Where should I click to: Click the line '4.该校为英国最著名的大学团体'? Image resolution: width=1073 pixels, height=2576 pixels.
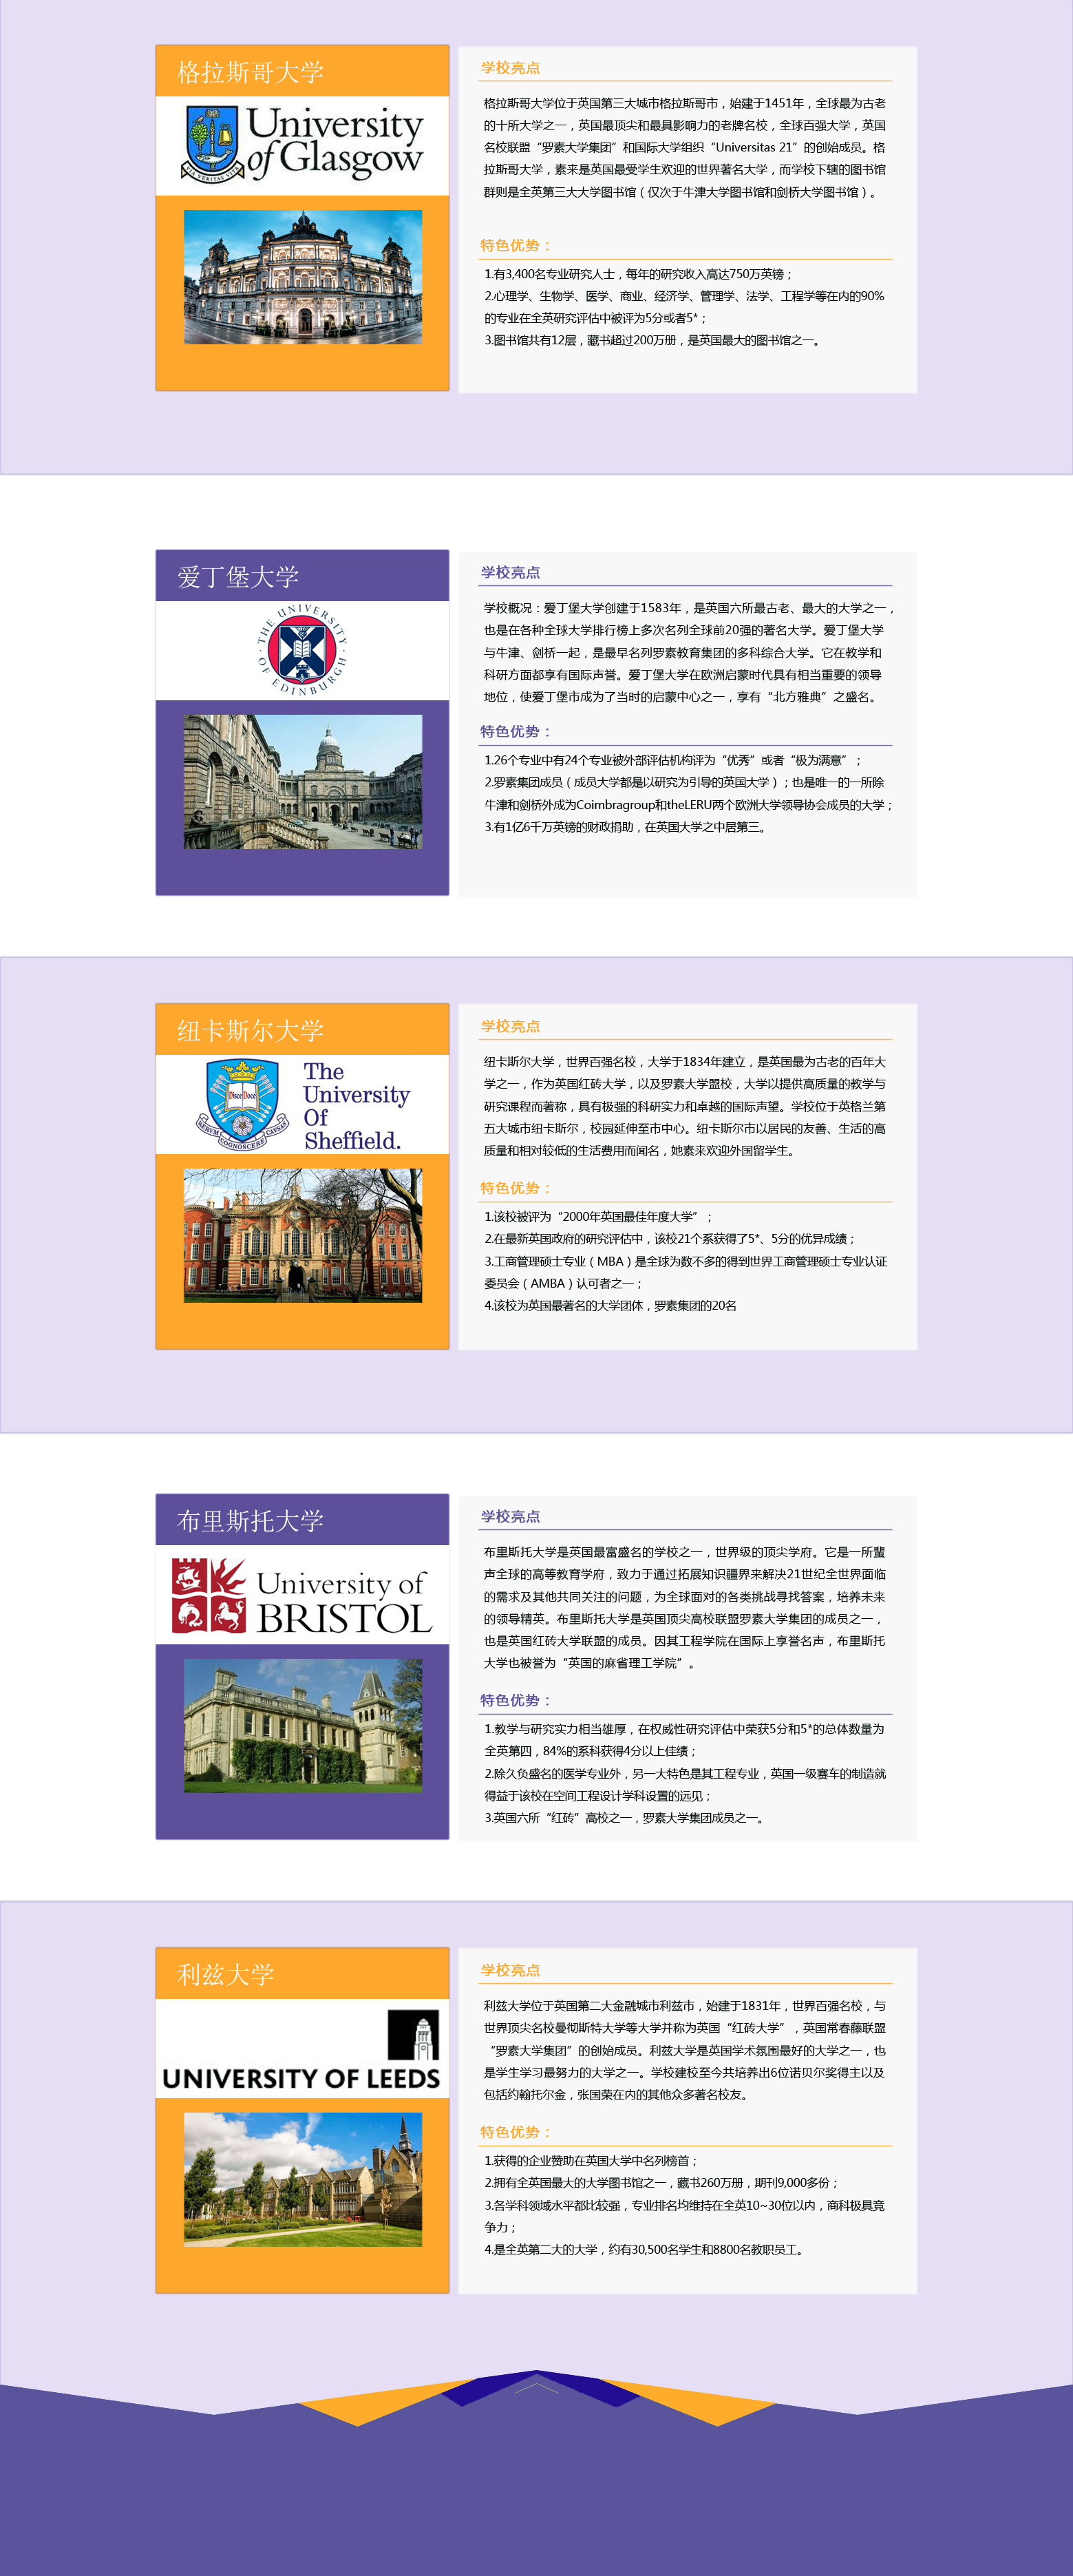(610, 1307)
